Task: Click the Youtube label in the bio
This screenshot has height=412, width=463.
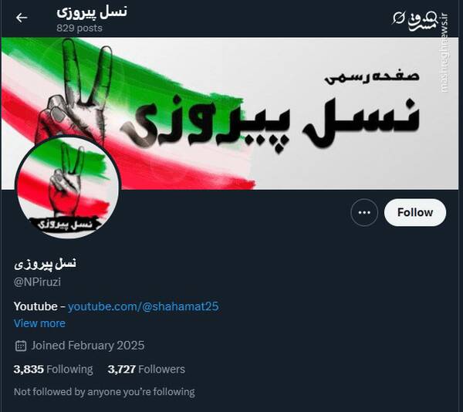Action: [x=35, y=306]
